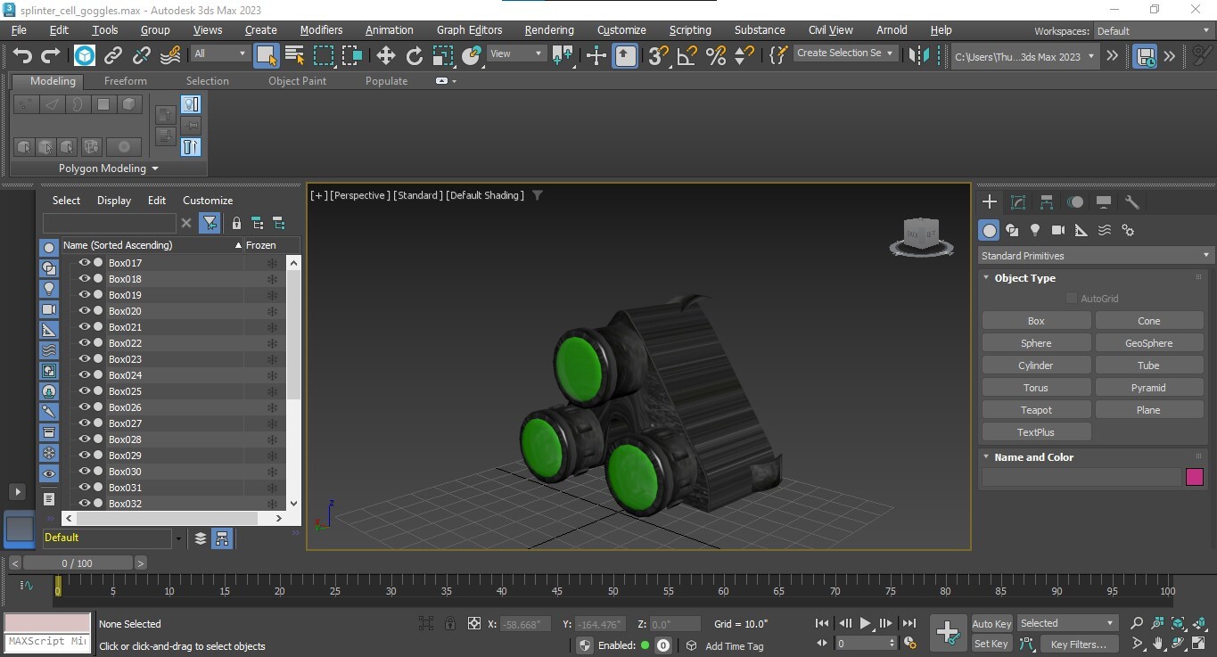
Task: Activate the Select and Move tool
Action: [386, 55]
